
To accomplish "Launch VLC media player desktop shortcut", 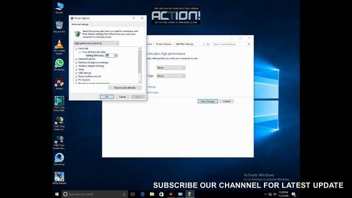I will point(59,47).
